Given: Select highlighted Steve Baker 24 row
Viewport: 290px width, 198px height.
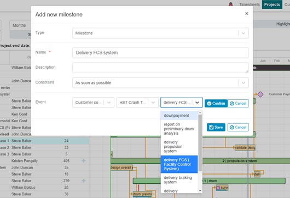Looking at the screenshot, I should [x=44, y=141].
